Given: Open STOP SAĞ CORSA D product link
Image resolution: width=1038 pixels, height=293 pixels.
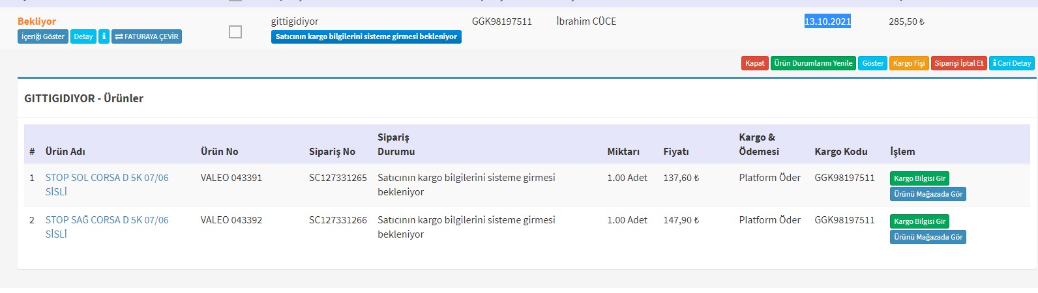Looking at the screenshot, I should pos(107,220).
